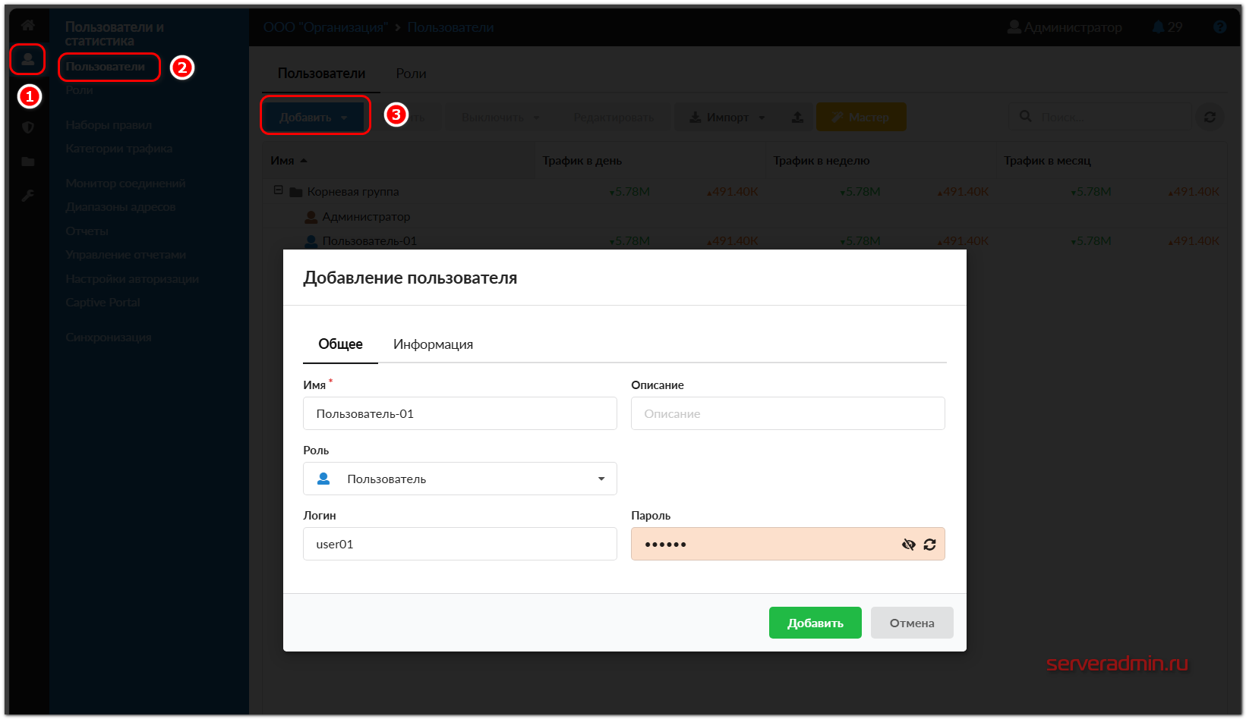Regenerate password with the refresh icon

[x=929, y=545]
